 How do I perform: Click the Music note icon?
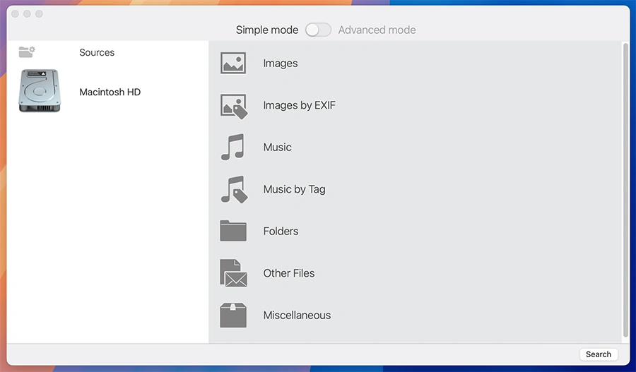[x=232, y=148]
